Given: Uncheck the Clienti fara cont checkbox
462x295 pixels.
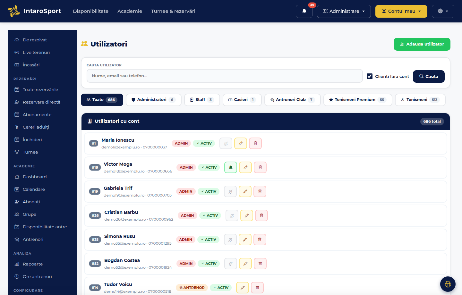Looking at the screenshot, I should 370,76.
